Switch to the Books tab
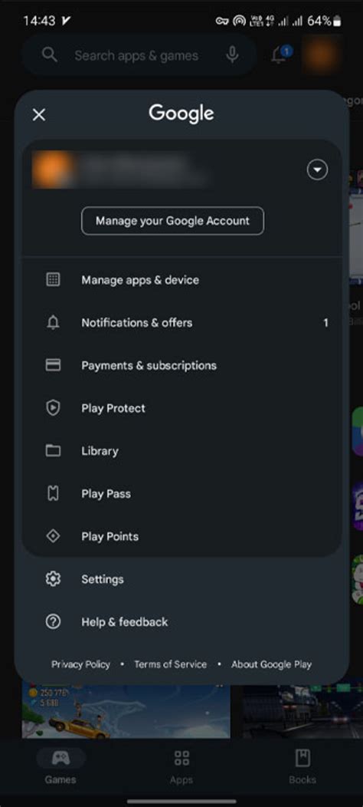This screenshot has width=363, height=807. [x=302, y=765]
